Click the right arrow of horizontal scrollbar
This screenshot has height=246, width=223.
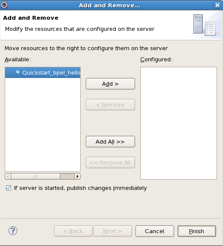tap(77, 176)
